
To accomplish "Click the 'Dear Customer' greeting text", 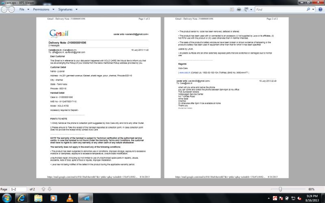I will pyautogui.click(x=57, y=56).
